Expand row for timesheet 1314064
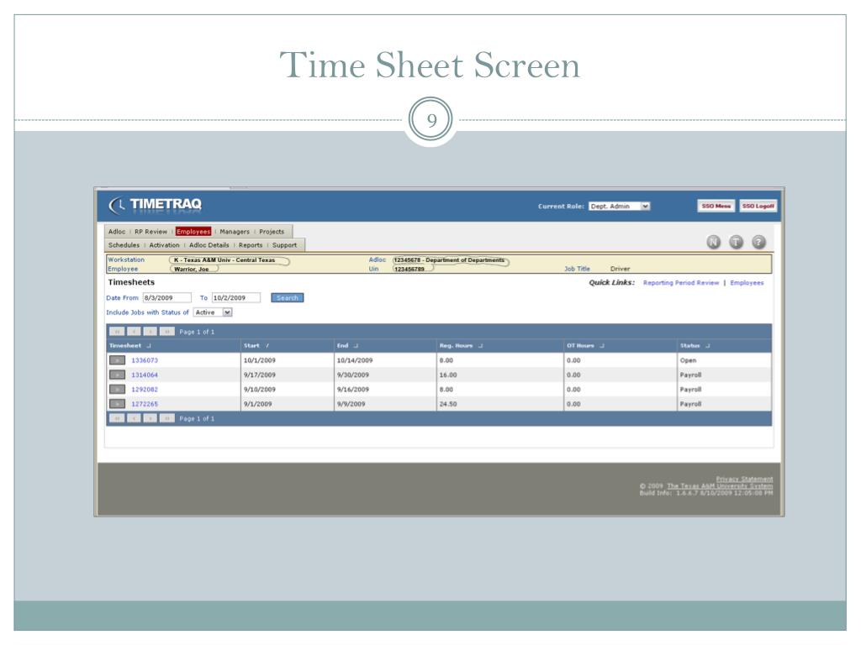 [x=117, y=375]
